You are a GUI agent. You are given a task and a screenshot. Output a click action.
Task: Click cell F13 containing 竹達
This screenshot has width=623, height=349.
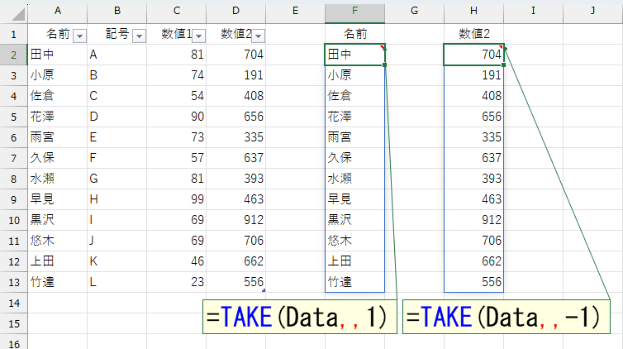pyautogui.click(x=354, y=282)
